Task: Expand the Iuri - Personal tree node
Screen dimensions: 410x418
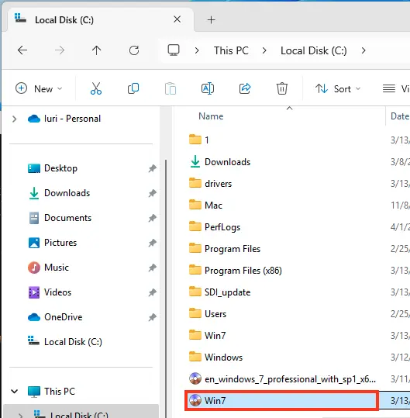Action: click(x=15, y=119)
